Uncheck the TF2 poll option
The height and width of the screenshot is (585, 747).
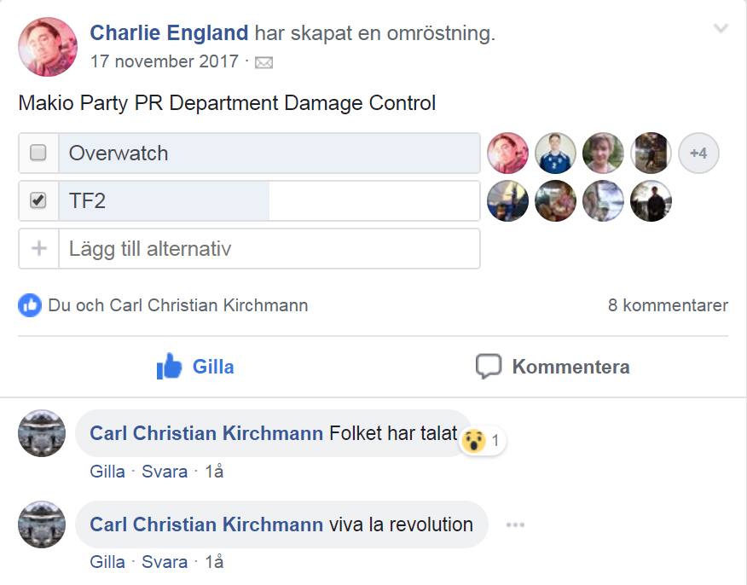(38, 201)
